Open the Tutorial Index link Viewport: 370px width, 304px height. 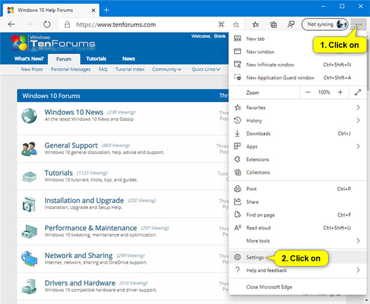130,69
